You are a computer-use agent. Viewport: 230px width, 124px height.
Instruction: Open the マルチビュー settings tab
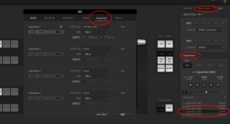[x=68, y=18]
